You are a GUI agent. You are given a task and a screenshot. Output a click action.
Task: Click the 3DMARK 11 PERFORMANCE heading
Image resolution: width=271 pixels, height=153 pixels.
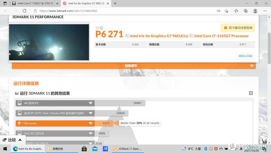pos(38,17)
